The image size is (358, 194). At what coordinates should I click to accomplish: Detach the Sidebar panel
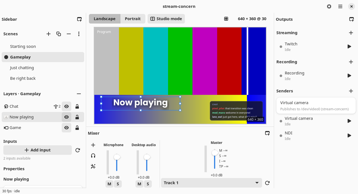point(79,19)
